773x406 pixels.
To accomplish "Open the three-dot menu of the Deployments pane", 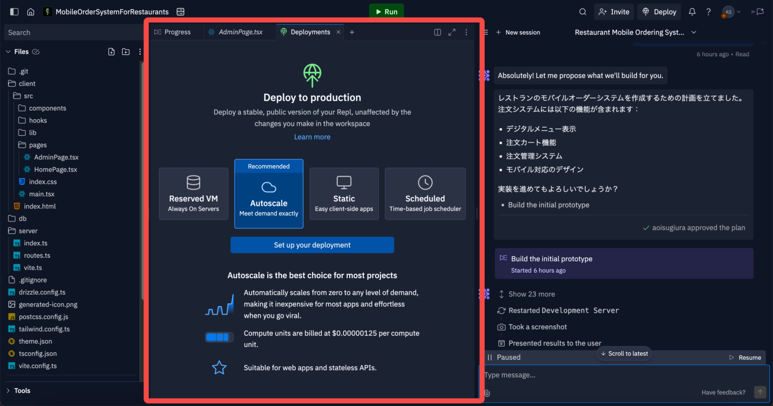I will coord(466,32).
